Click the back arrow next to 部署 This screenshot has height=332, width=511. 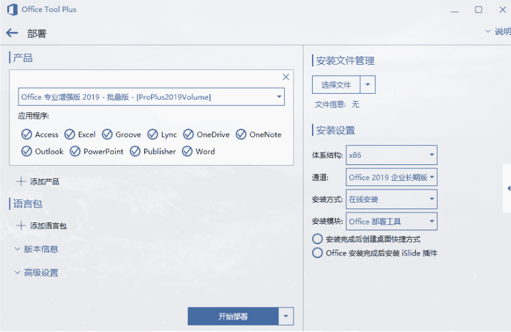(12, 33)
